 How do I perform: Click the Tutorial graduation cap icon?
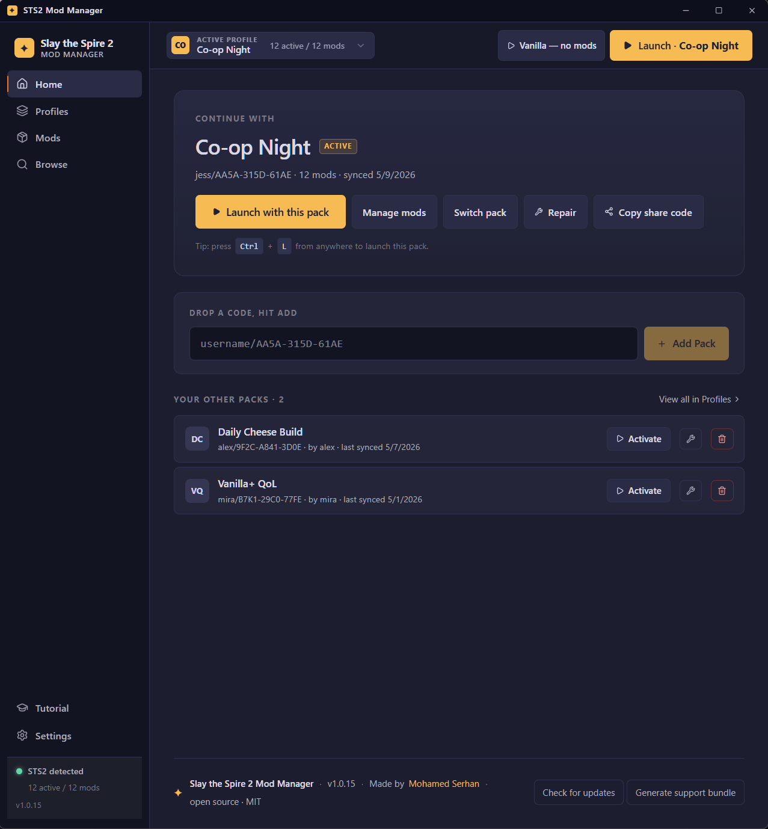point(22,707)
